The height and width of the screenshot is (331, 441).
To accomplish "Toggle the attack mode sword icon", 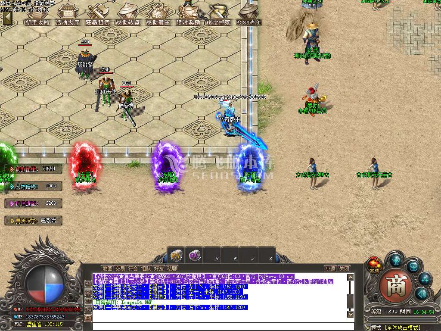I will tap(367, 328).
